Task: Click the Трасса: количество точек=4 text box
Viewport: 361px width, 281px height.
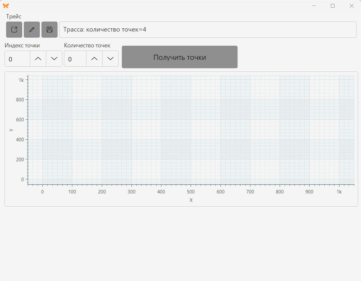Action: pyautogui.click(x=208, y=30)
